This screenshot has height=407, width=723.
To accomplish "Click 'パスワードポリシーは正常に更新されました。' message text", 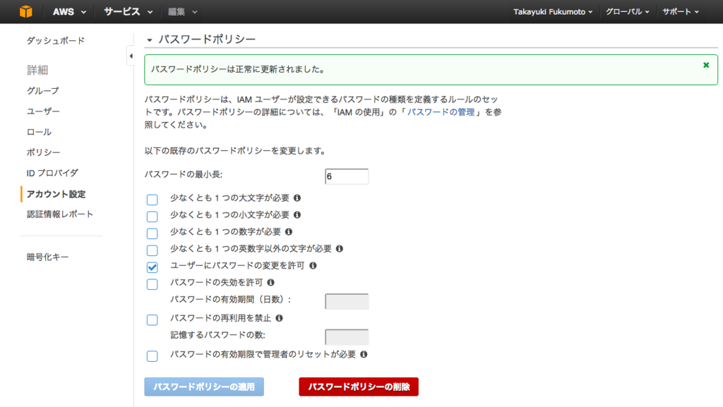I will [239, 70].
